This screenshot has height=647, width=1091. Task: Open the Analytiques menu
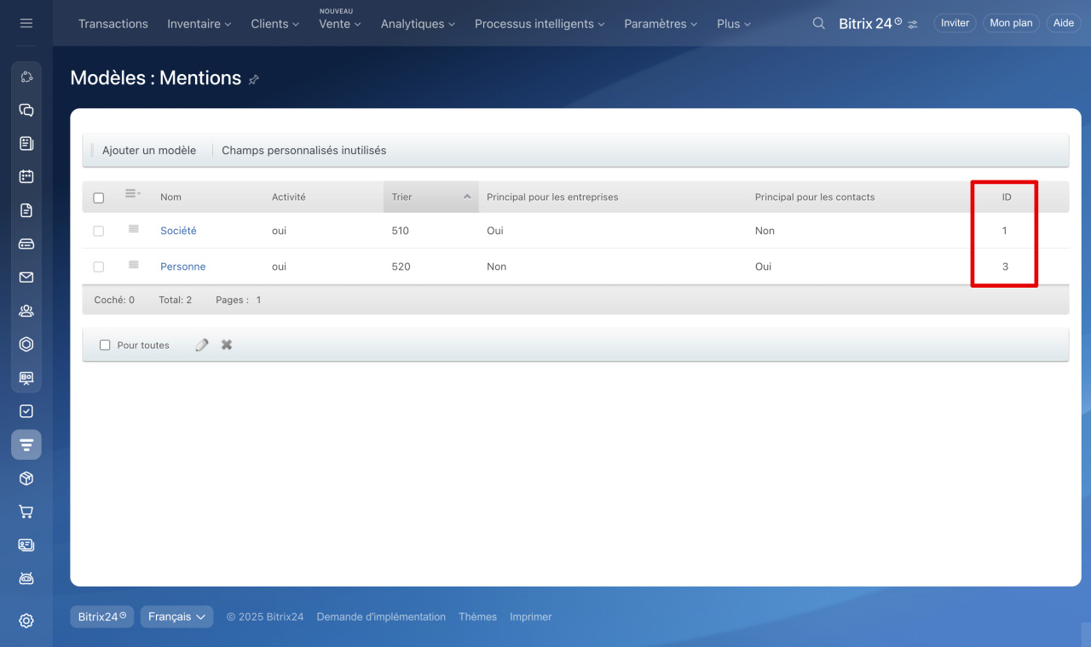point(418,24)
